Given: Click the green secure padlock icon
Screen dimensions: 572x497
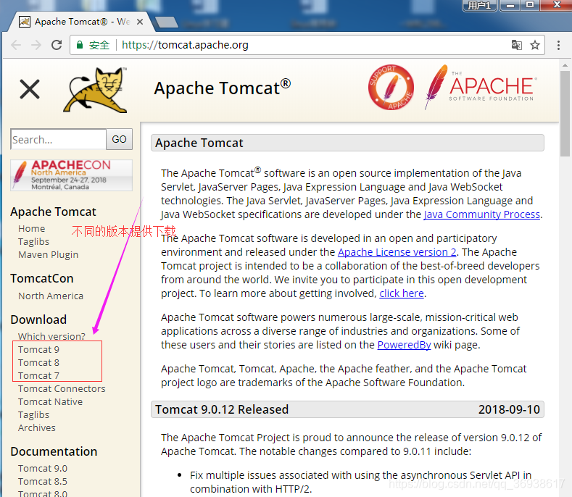Looking at the screenshot, I should [80, 45].
